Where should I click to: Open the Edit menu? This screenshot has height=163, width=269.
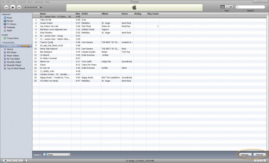[x=8, y=2]
